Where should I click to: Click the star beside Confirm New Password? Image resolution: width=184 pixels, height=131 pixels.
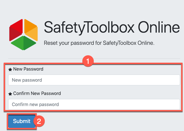[10, 94]
